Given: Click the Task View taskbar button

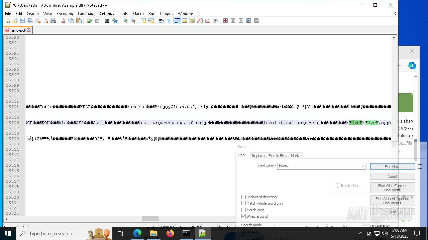Looking at the screenshot, I should (120, 233).
